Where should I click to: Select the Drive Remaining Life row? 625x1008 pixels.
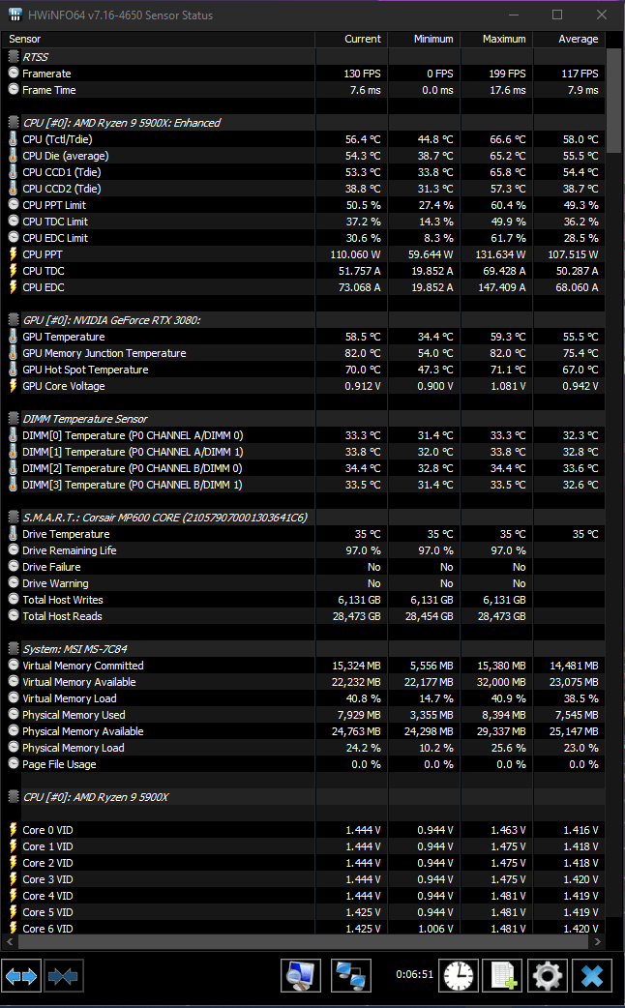coord(304,550)
